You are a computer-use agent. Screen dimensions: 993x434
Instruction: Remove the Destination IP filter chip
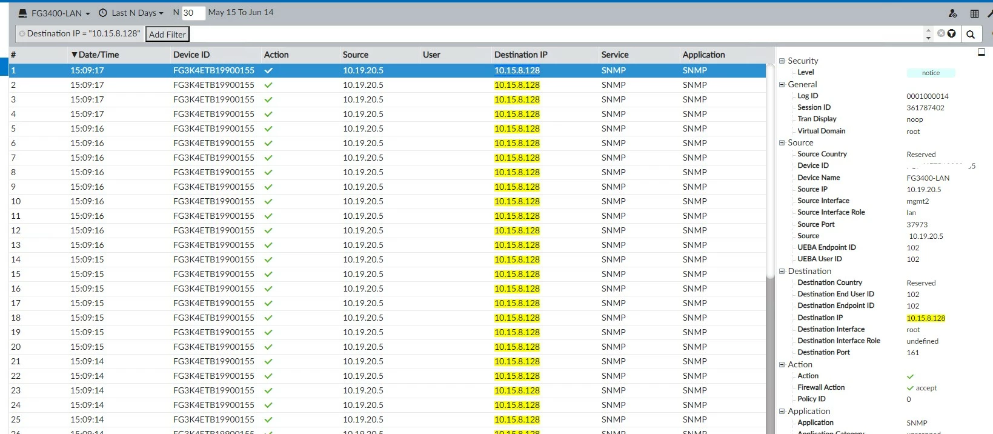click(22, 34)
